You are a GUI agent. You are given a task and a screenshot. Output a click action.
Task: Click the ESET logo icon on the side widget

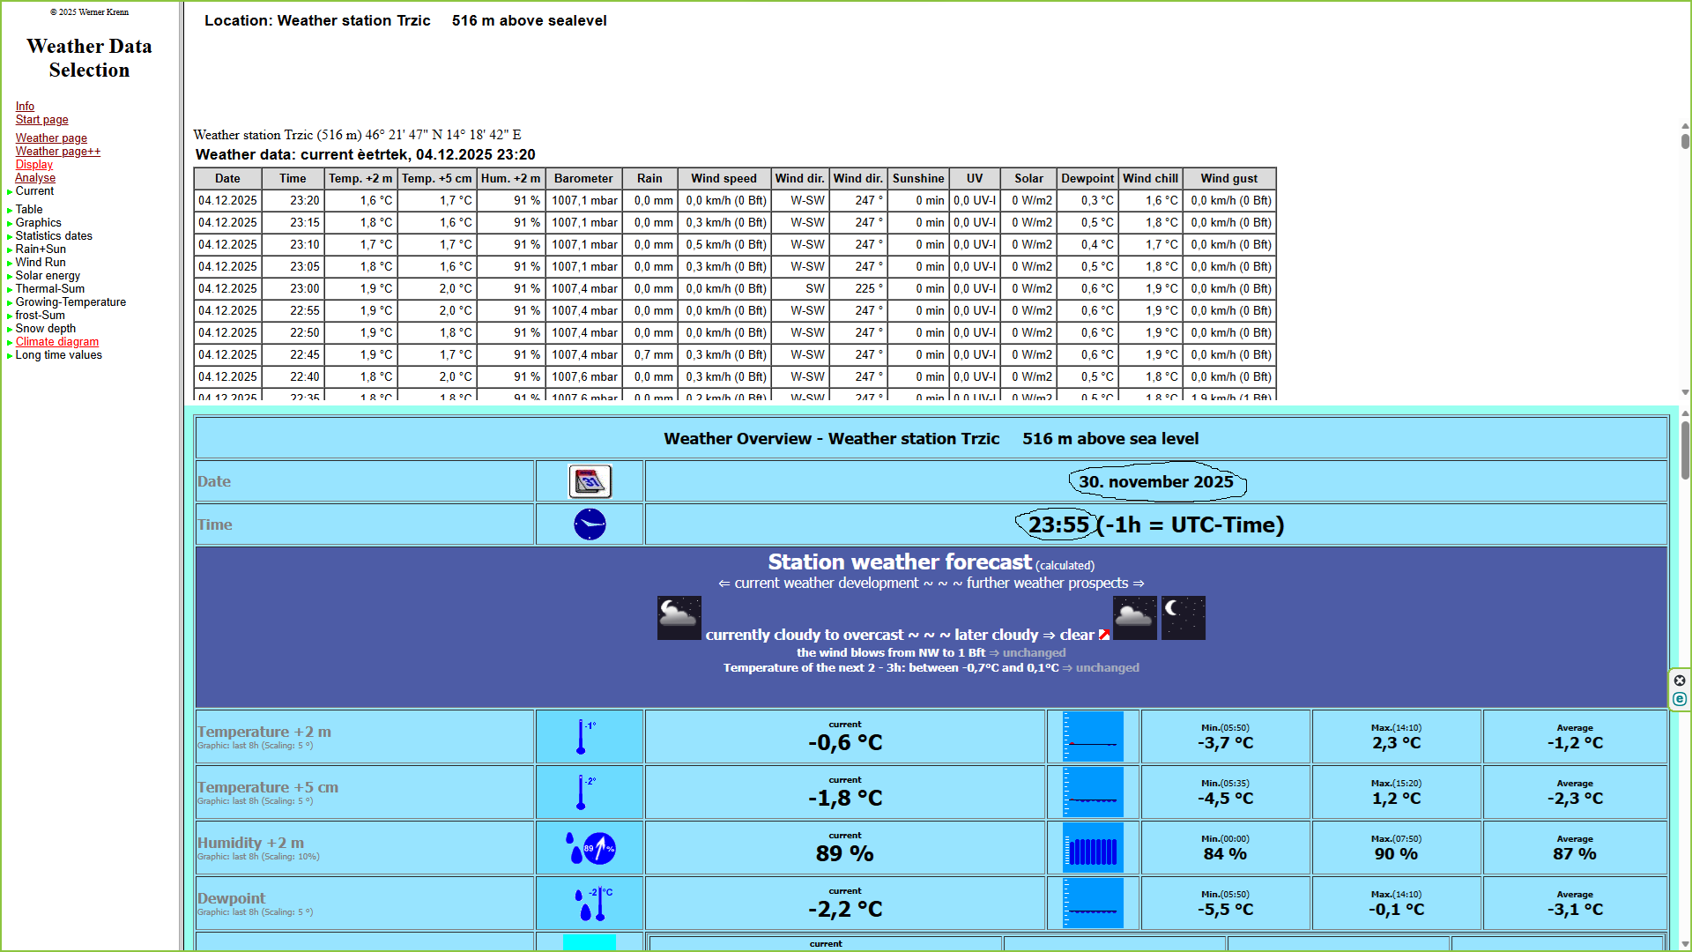pyautogui.click(x=1680, y=699)
